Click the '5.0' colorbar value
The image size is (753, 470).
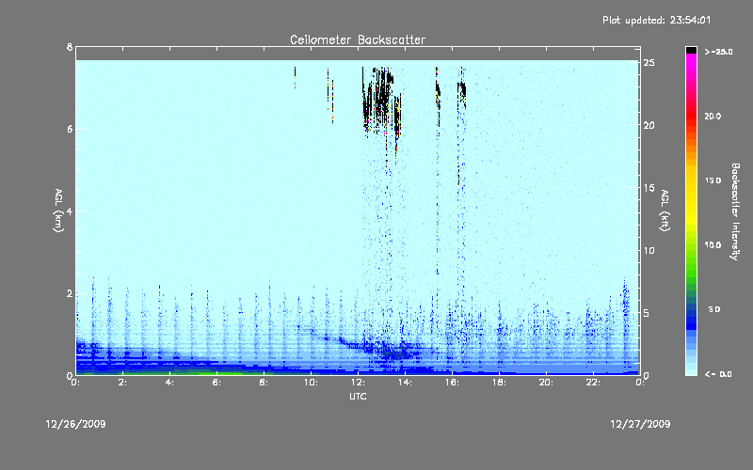[x=714, y=309]
